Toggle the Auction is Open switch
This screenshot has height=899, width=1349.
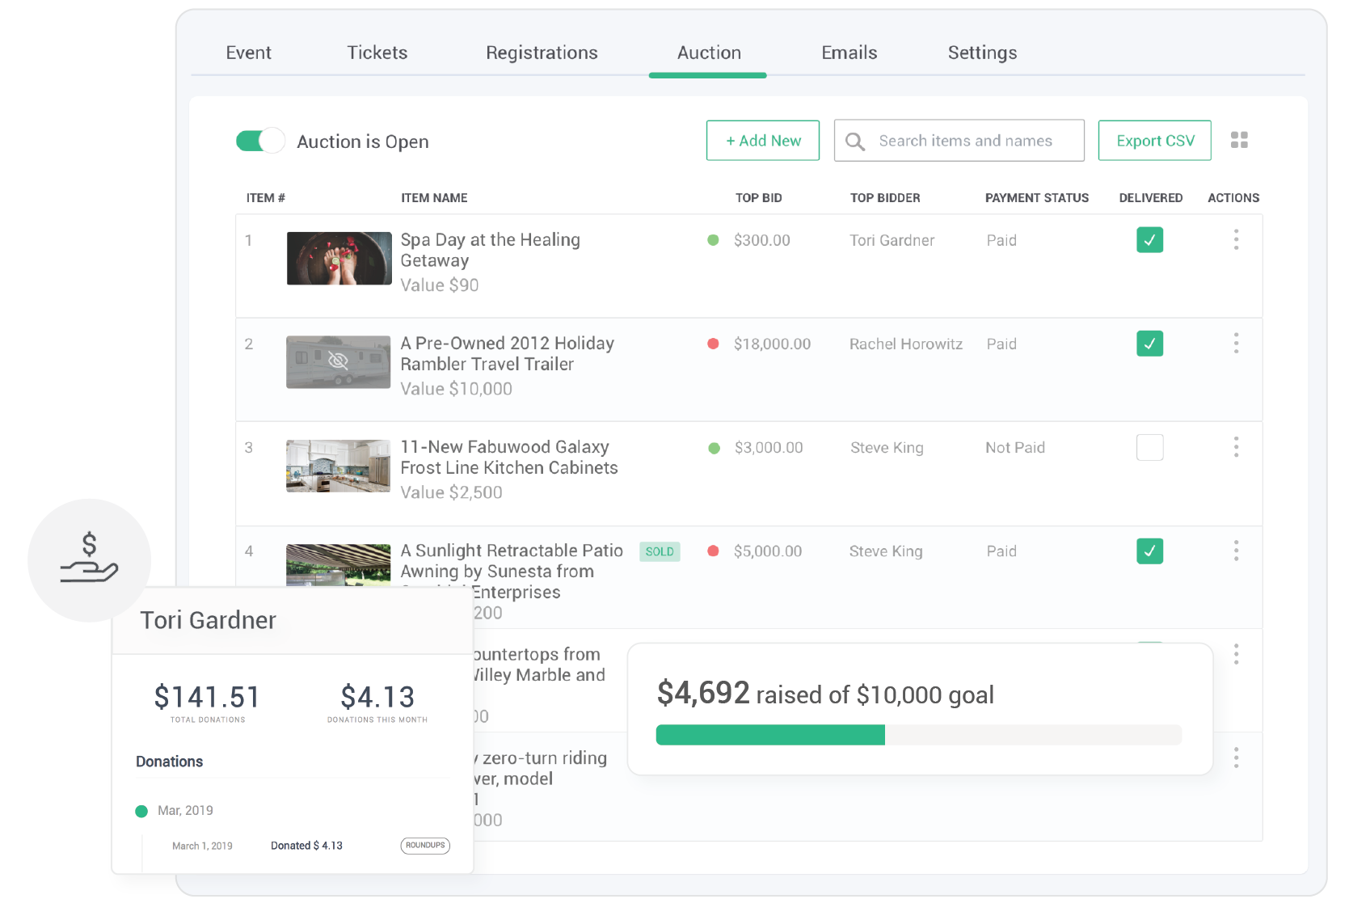click(260, 141)
